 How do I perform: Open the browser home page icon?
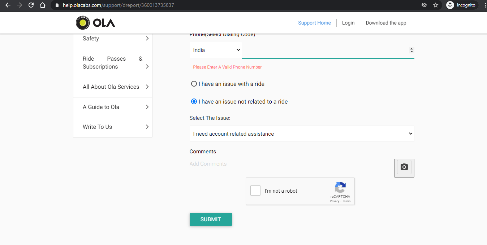(43, 5)
